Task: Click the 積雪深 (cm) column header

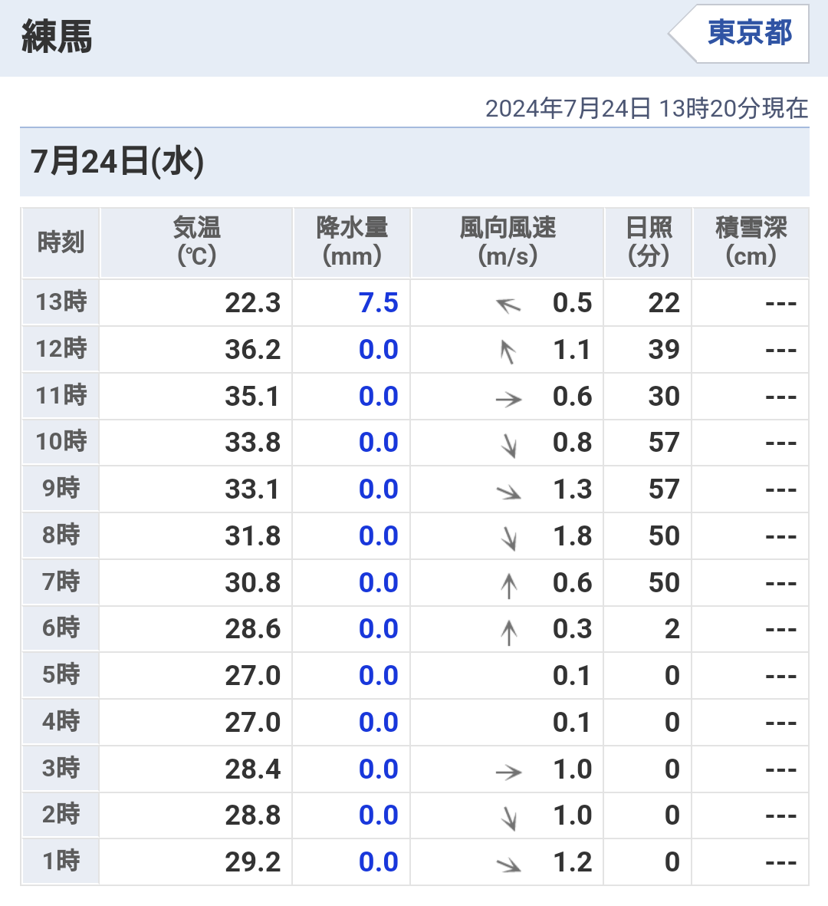Action: pos(751,242)
